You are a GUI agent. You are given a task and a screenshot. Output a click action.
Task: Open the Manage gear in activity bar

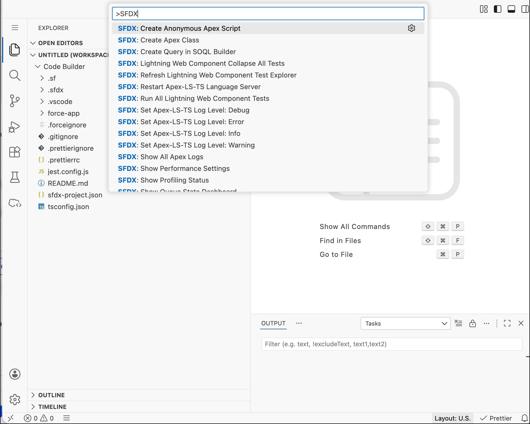pyautogui.click(x=15, y=399)
